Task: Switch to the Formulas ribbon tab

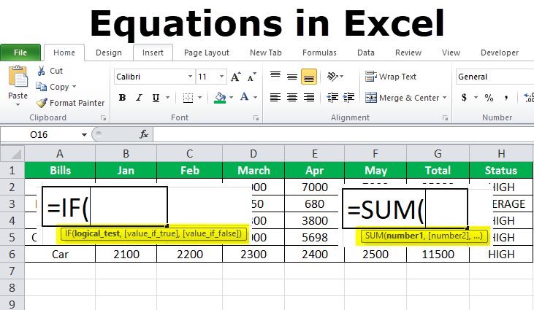Action: pos(319,53)
